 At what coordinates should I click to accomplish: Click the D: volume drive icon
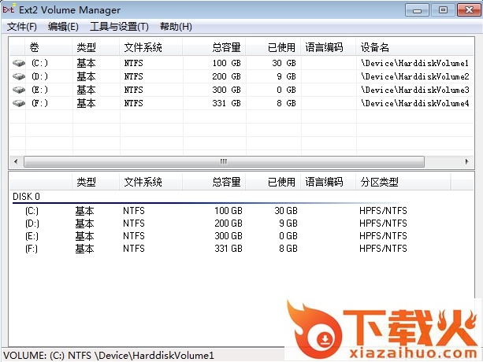[18, 76]
